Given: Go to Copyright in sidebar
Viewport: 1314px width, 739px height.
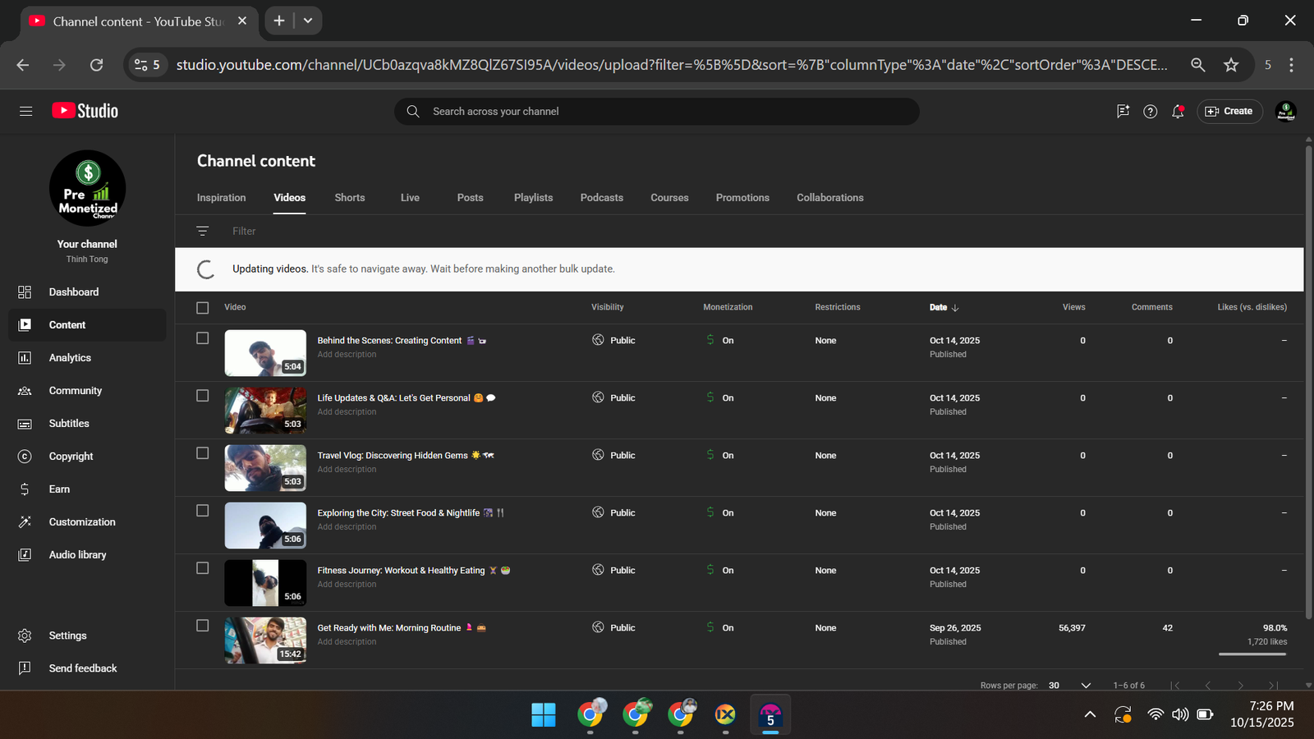Looking at the screenshot, I should [71, 457].
